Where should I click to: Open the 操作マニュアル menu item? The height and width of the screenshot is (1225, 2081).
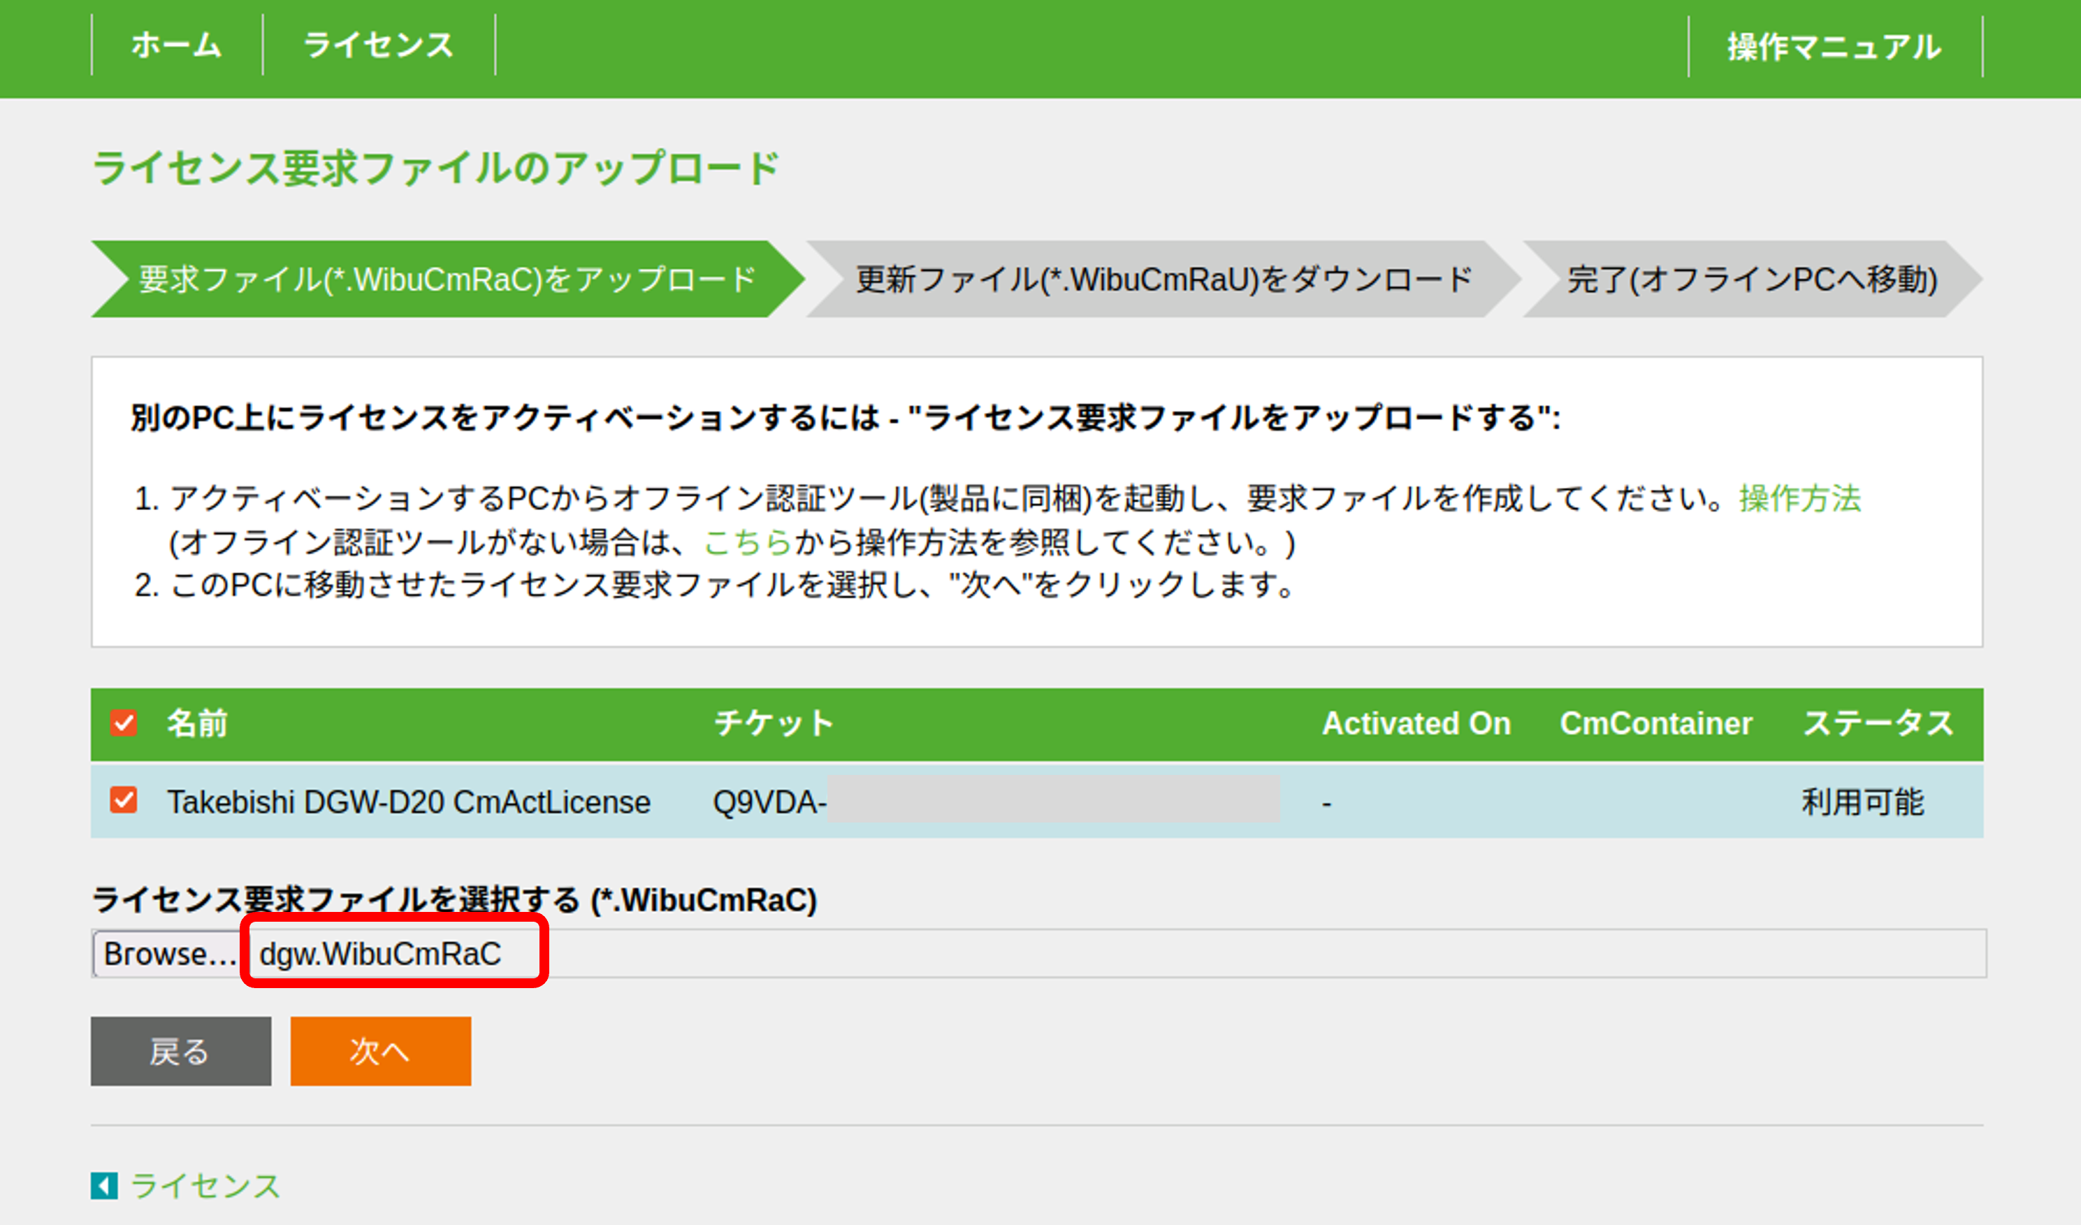coord(1834,47)
